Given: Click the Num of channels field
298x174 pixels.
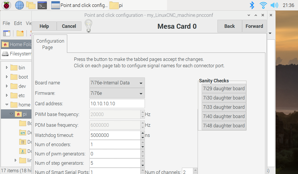Looking at the screenshot, I should (x=187, y=171).
